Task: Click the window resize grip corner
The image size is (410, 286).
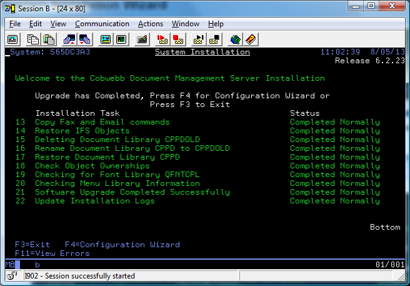Action: 401,276
